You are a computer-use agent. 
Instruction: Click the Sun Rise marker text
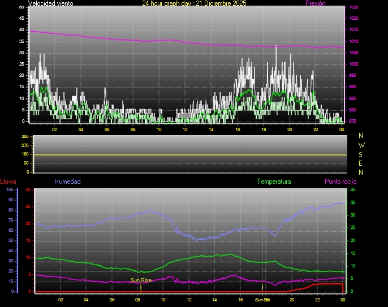click(x=141, y=280)
